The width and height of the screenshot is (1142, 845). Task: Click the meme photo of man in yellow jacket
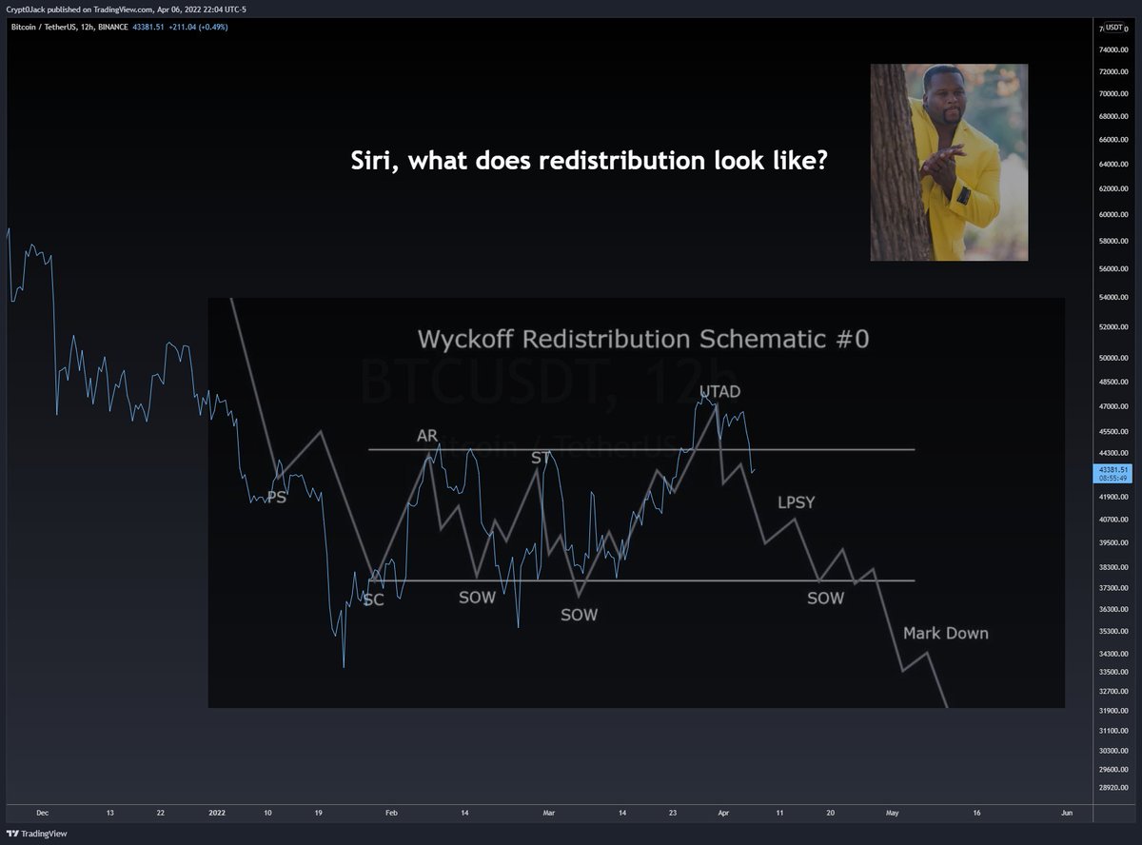pyautogui.click(x=949, y=162)
